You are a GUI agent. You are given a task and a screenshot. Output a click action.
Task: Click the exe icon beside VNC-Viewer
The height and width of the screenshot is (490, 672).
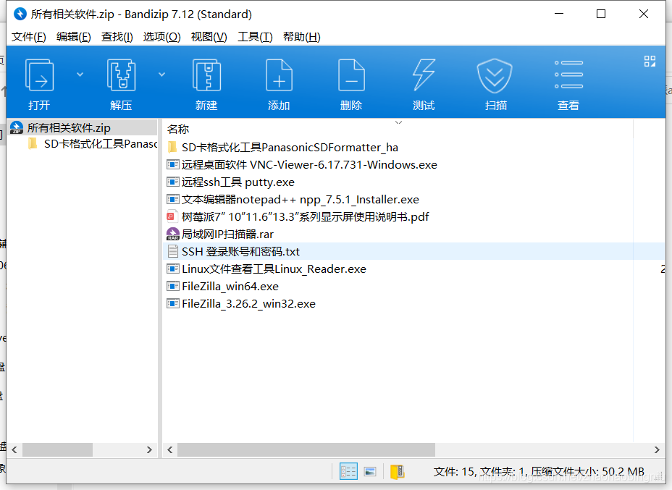(173, 164)
